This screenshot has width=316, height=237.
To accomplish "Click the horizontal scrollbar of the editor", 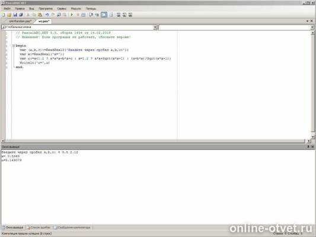I will (155, 141).
